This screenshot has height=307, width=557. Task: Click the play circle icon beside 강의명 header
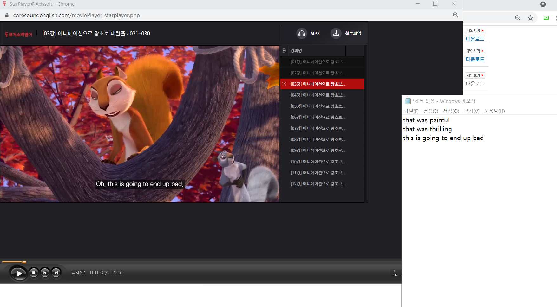284,51
